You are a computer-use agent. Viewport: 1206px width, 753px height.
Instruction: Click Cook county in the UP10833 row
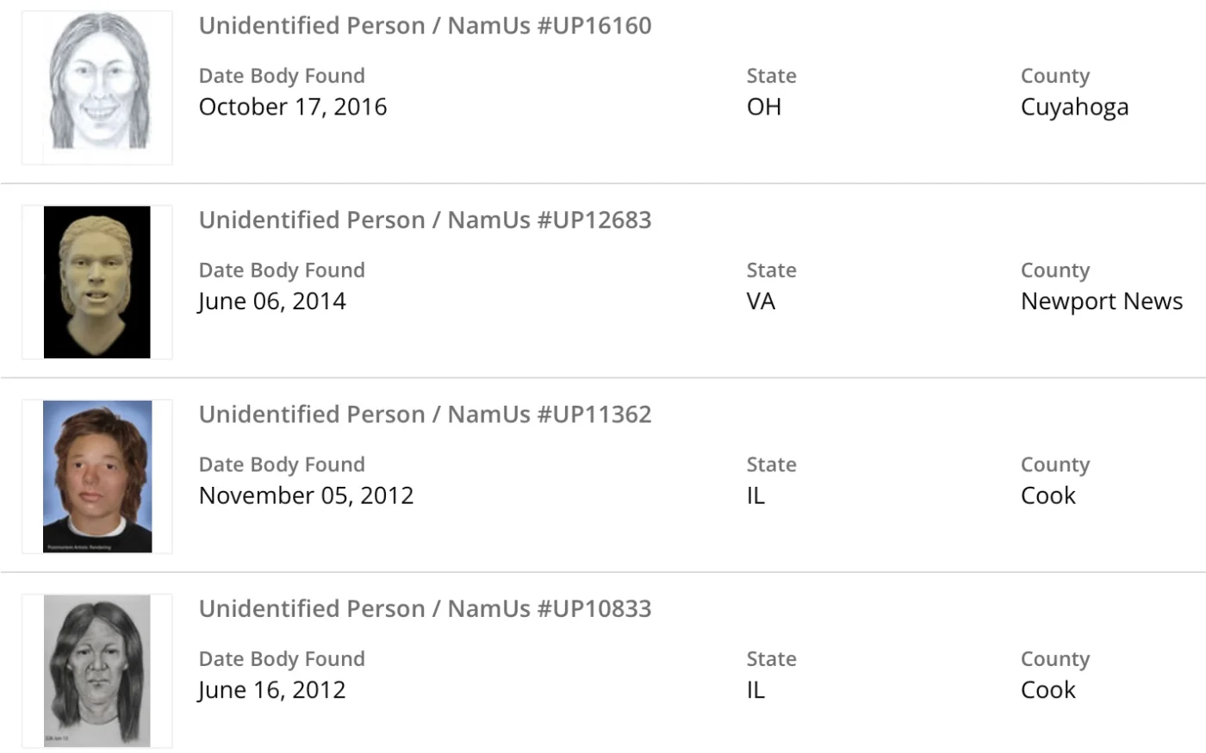(x=1048, y=690)
